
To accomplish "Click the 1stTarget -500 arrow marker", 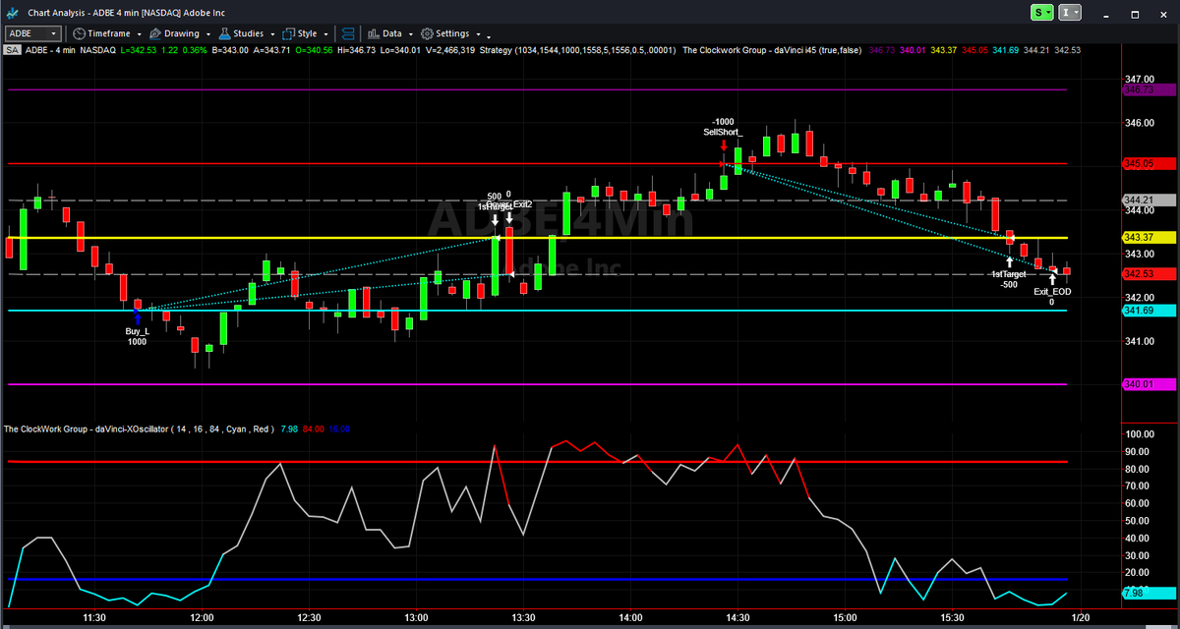I will [1010, 261].
